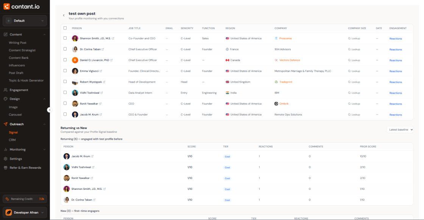
Task: Open Robert Wystepek's external profile link icon
Action: [104, 82]
